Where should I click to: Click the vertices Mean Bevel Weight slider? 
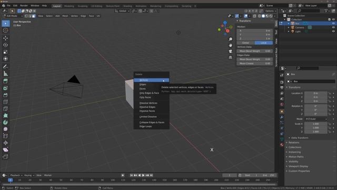point(255,51)
